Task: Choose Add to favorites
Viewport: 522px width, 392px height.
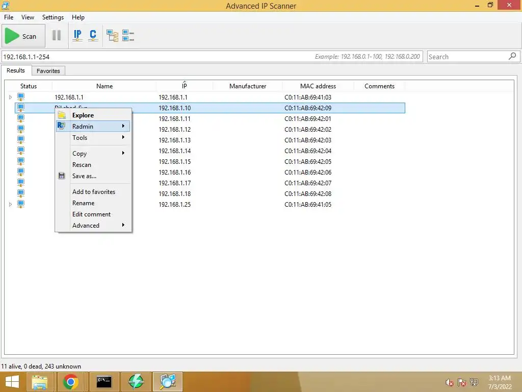Action: 93,192
